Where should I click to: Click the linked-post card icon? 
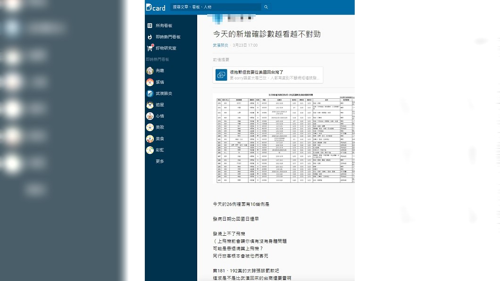221,75
